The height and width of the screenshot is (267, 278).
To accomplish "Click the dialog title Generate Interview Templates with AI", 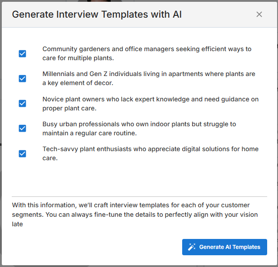I will (x=97, y=14).
